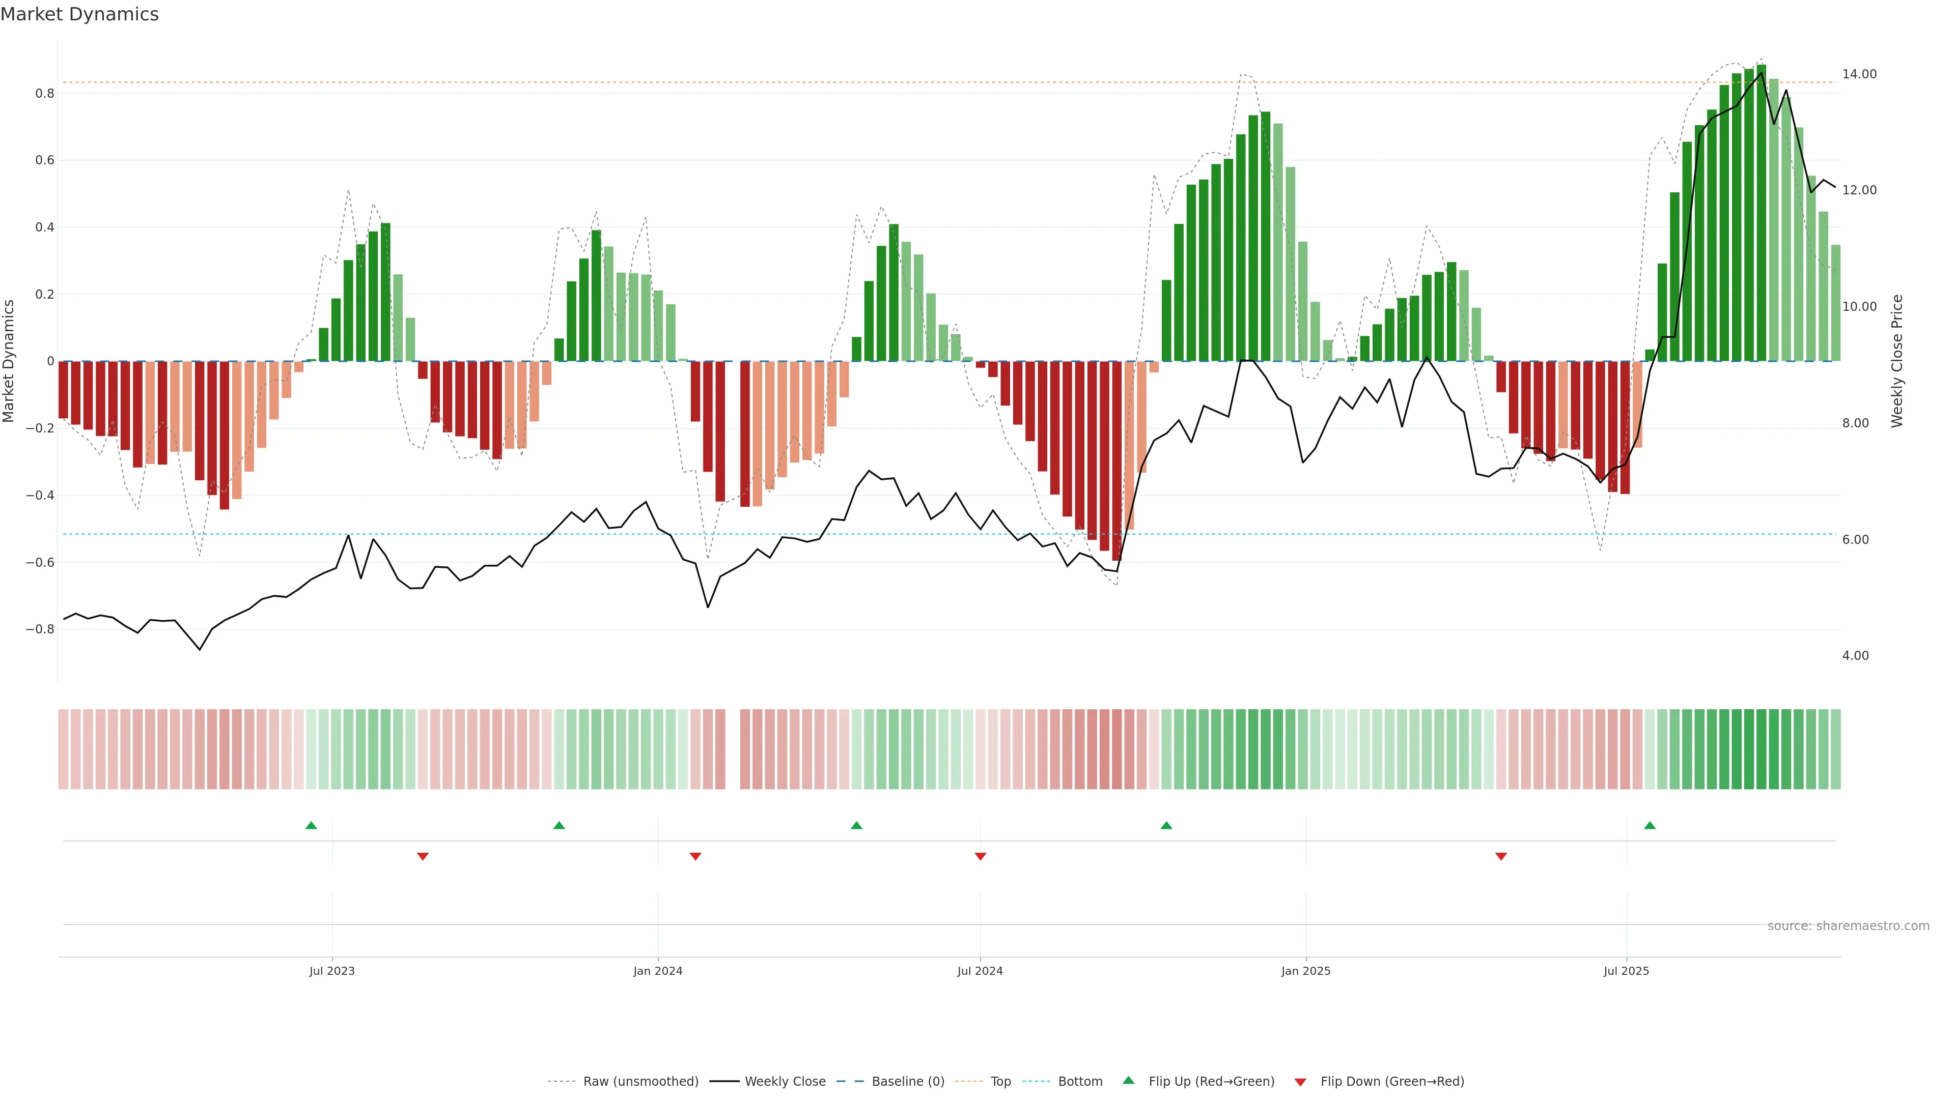1955x1099 pixels.
Task: Click the green flip-up marker before Jan 2025
Action: click(1166, 825)
